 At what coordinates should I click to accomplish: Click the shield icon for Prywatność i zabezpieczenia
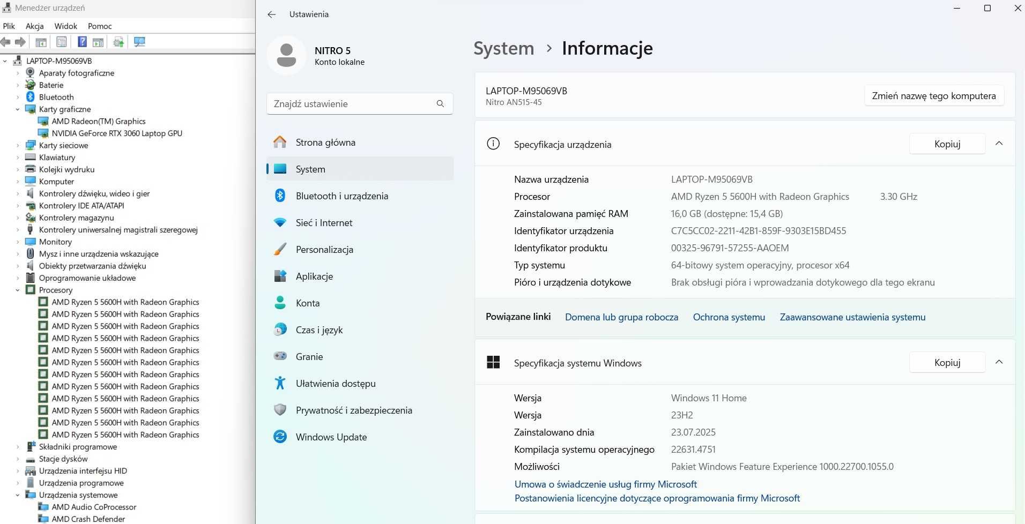(280, 410)
